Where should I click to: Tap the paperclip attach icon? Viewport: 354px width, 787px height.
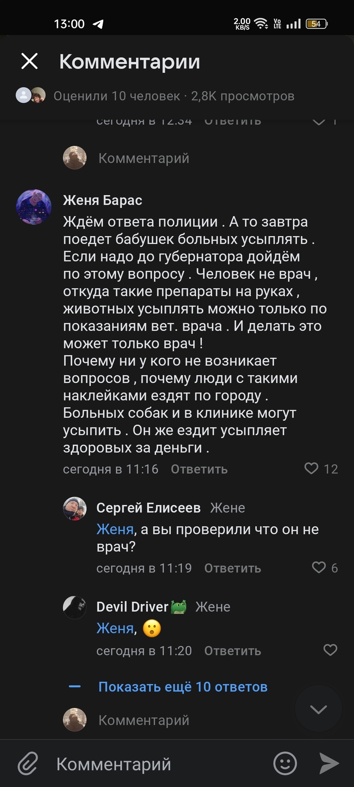[28, 764]
